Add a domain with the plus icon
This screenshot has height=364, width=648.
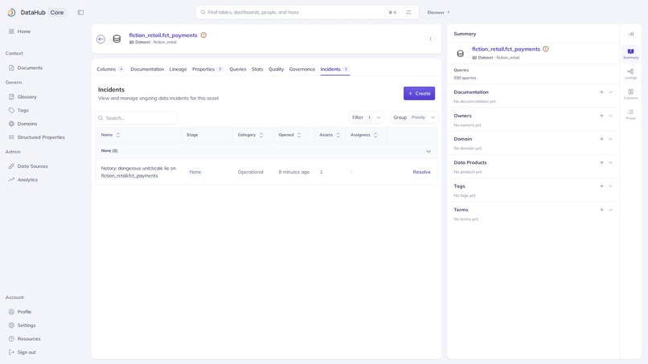click(601, 139)
